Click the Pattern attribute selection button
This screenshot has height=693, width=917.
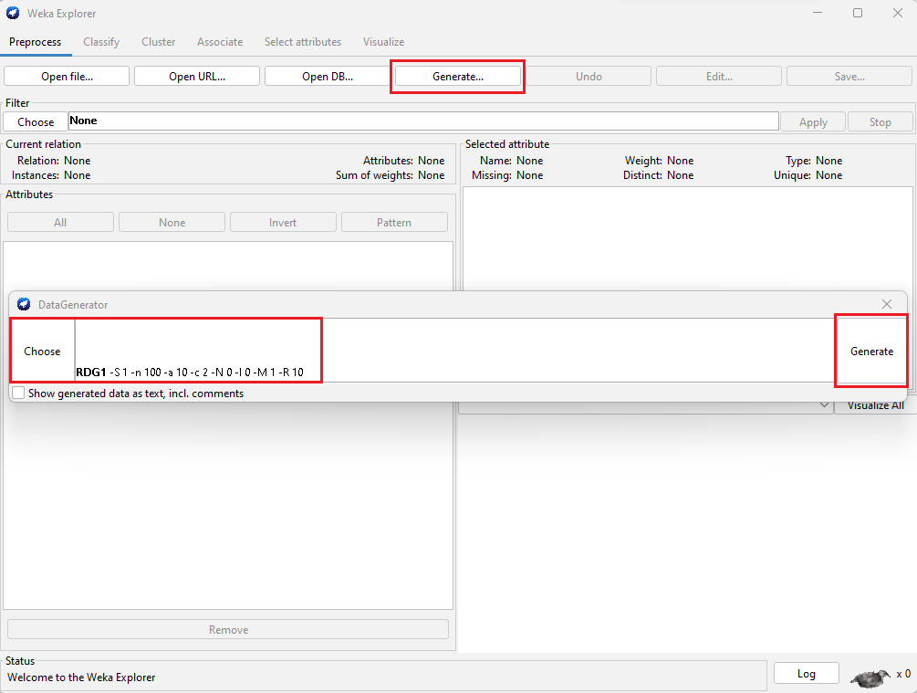[394, 223]
